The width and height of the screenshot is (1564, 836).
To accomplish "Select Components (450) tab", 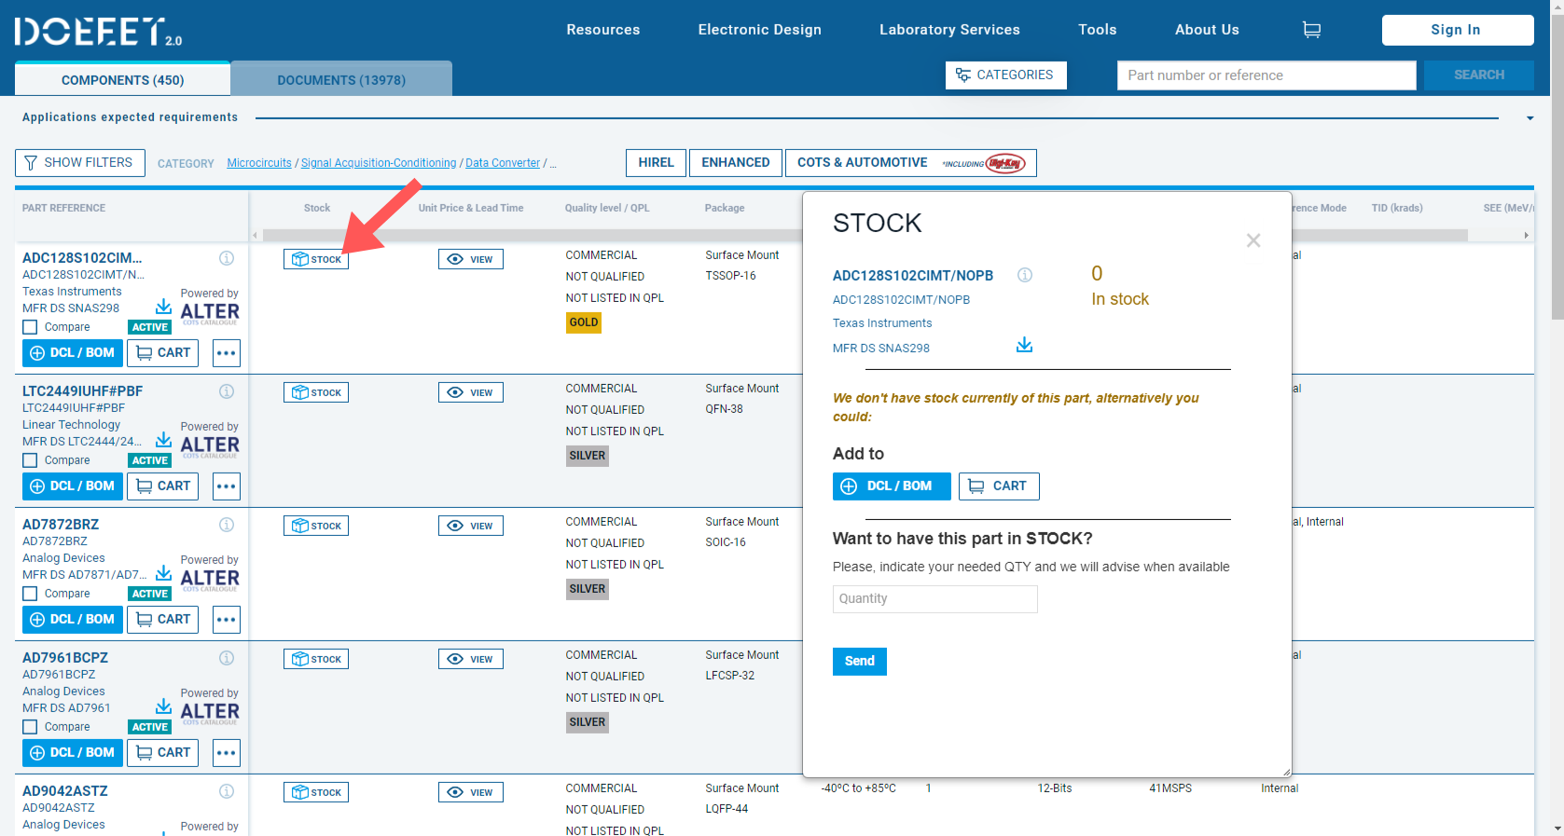I will 122,79.
